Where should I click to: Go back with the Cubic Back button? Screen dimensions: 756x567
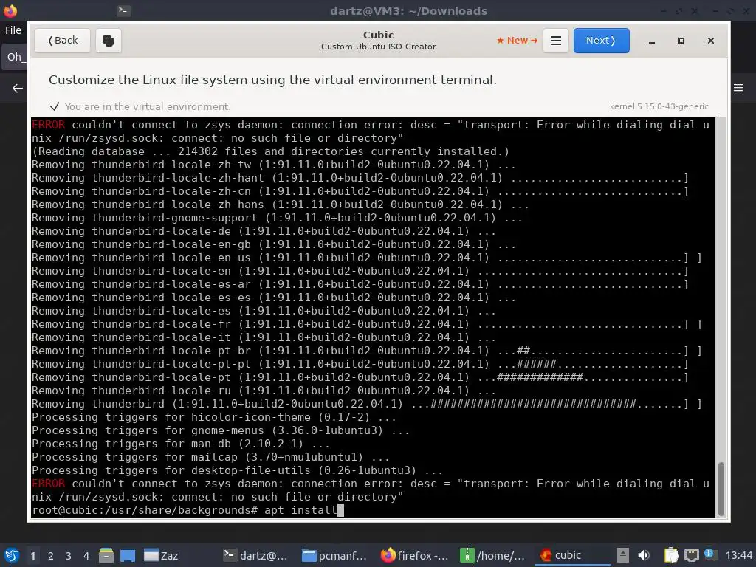[x=62, y=41]
